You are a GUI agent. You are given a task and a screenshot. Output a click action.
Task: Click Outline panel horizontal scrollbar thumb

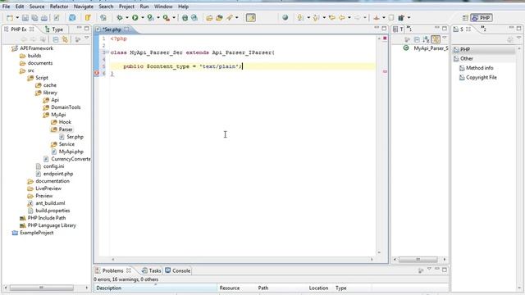click(418, 259)
